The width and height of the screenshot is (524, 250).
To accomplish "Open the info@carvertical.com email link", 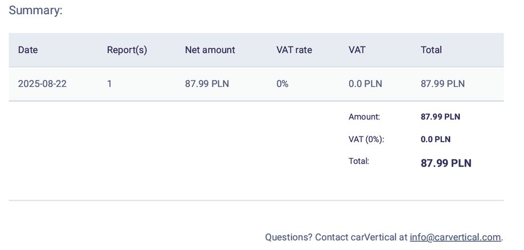I will coord(455,238).
